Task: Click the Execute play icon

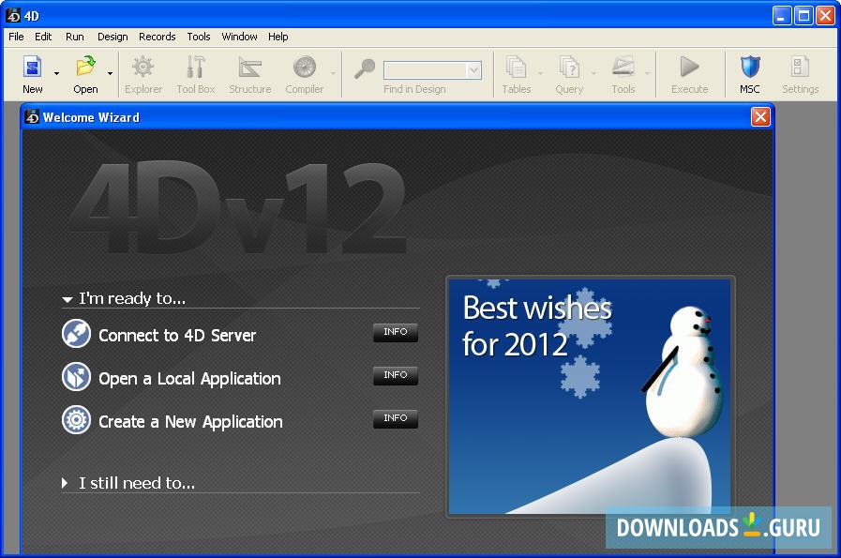Action: pos(689,68)
